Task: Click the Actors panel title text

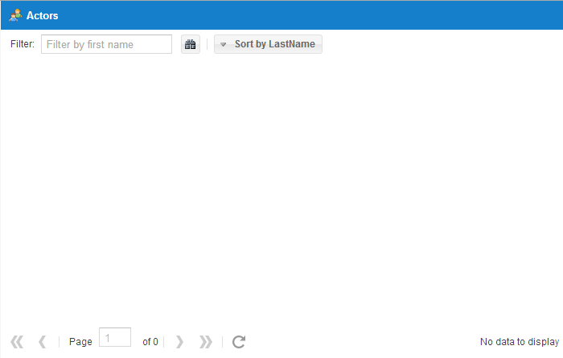Action: pyautogui.click(x=42, y=16)
